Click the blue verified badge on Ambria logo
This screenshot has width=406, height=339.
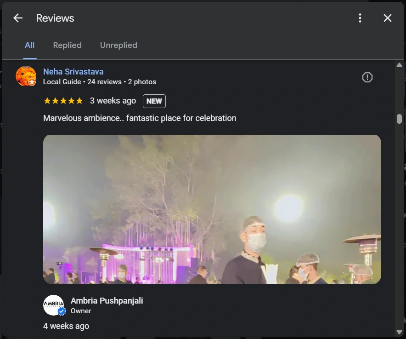coord(62,311)
